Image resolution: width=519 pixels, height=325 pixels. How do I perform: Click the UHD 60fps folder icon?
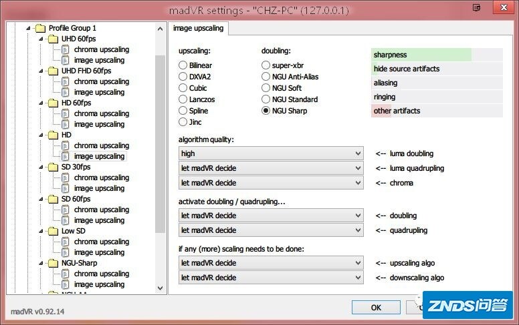coord(52,39)
